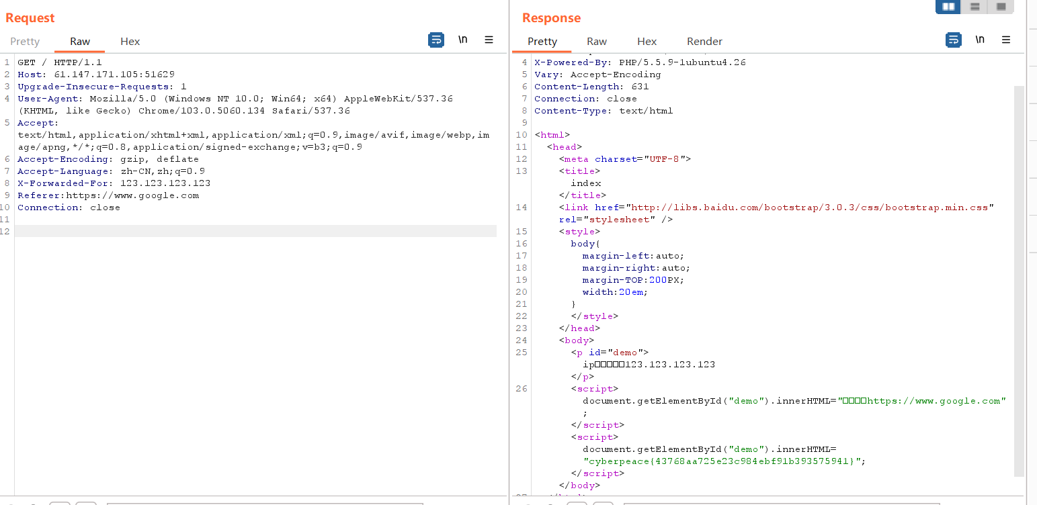Click the ip 123.123.123.123 text in response body
1037x505 pixels.
pos(649,365)
